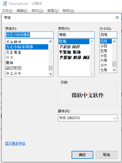Click font list scroll-down arrow
The image size is (122, 163).
coord(50,74)
